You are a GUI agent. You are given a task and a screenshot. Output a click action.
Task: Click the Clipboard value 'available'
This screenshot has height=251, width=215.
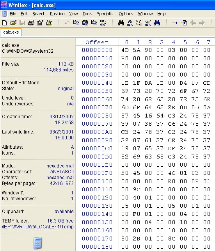pos(64,212)
